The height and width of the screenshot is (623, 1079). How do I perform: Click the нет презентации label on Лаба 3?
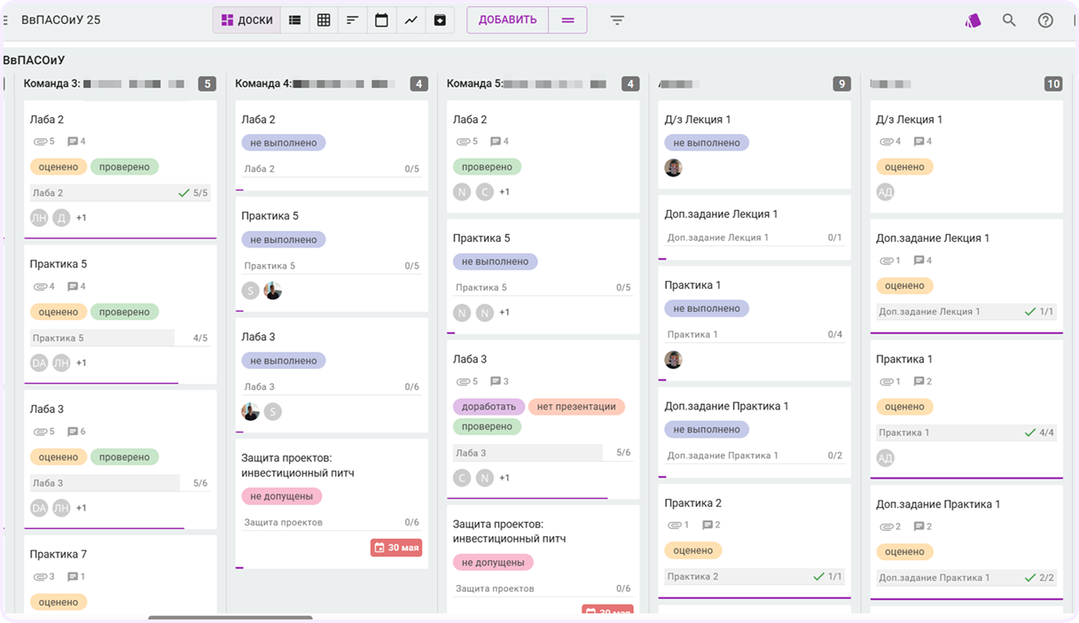[576, 407]
